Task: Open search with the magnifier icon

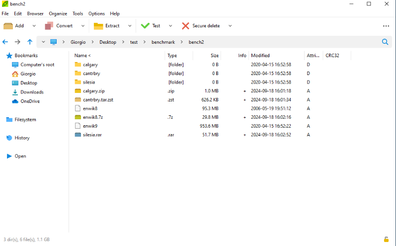Action: pos(385,42)
